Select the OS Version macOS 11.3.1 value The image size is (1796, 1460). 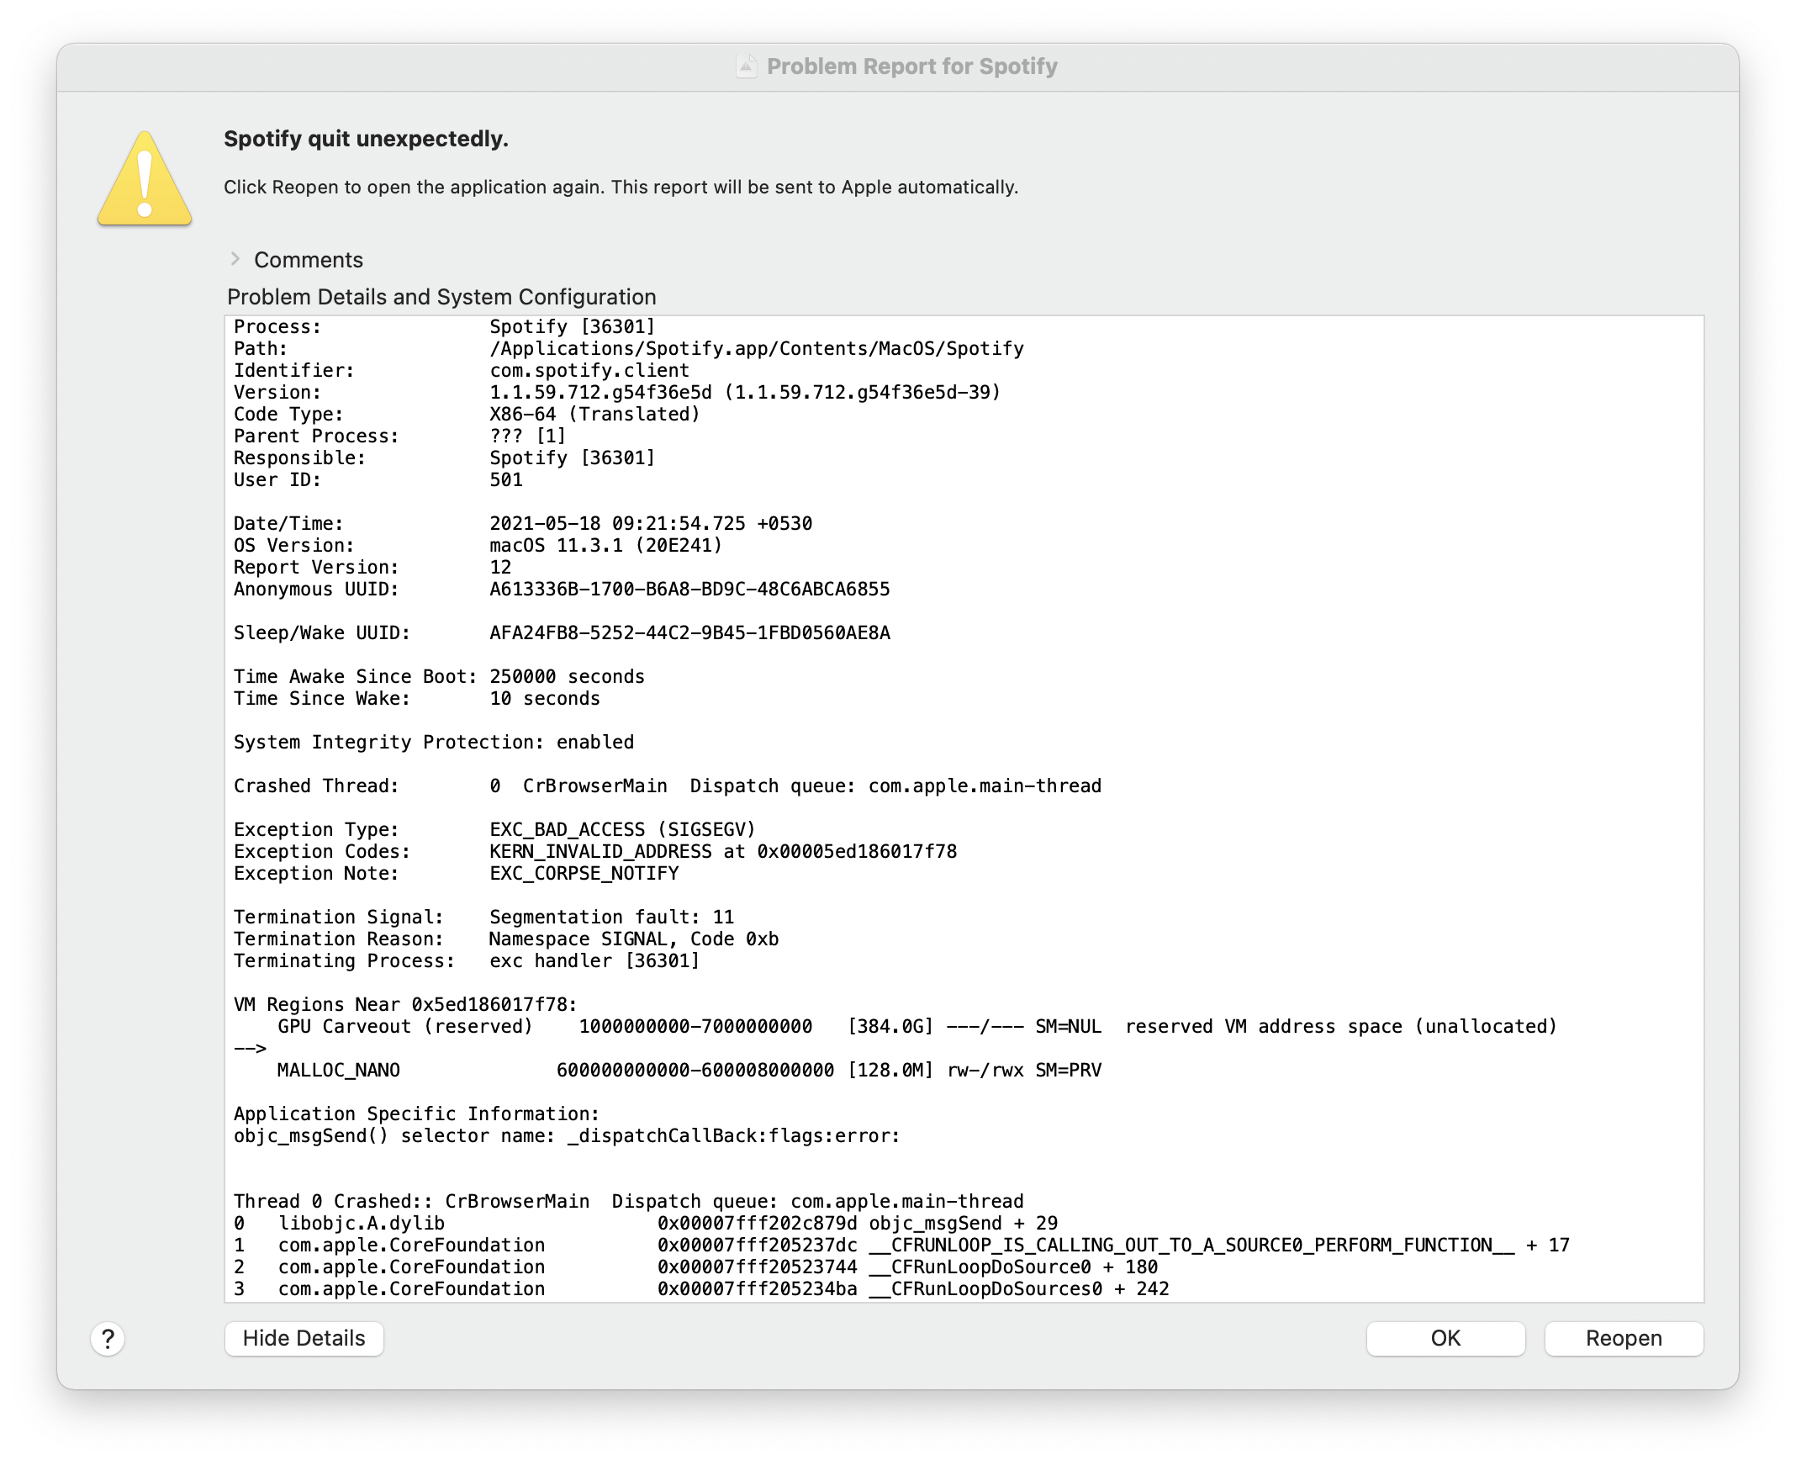point(605,545)
